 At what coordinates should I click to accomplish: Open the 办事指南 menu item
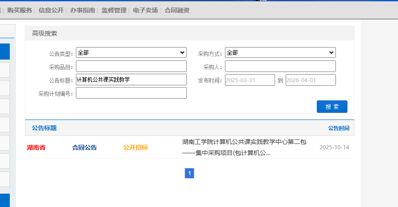83,10
